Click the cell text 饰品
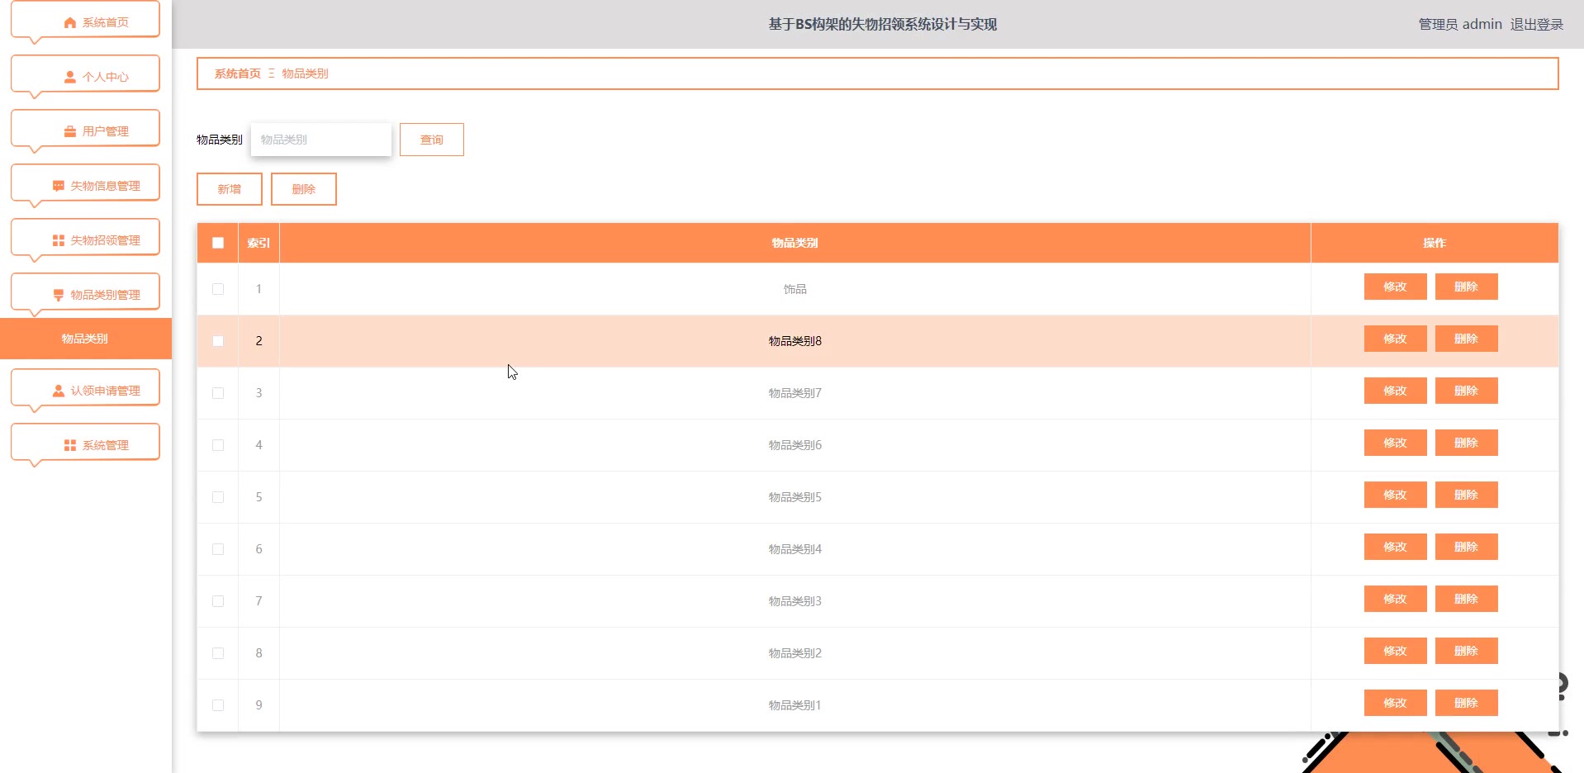 click(x=795, y=289)
